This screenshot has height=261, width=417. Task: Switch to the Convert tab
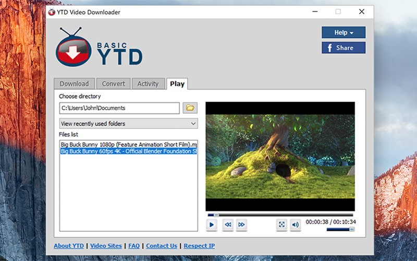[113, 84]
